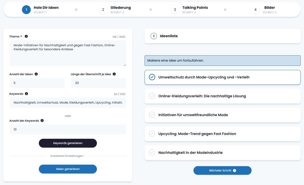Click the Ideenliste numbered circle icon
Image resolution: width=304 pixels, height=185 pixels.
pyautogui.click(x=154, y=36)
